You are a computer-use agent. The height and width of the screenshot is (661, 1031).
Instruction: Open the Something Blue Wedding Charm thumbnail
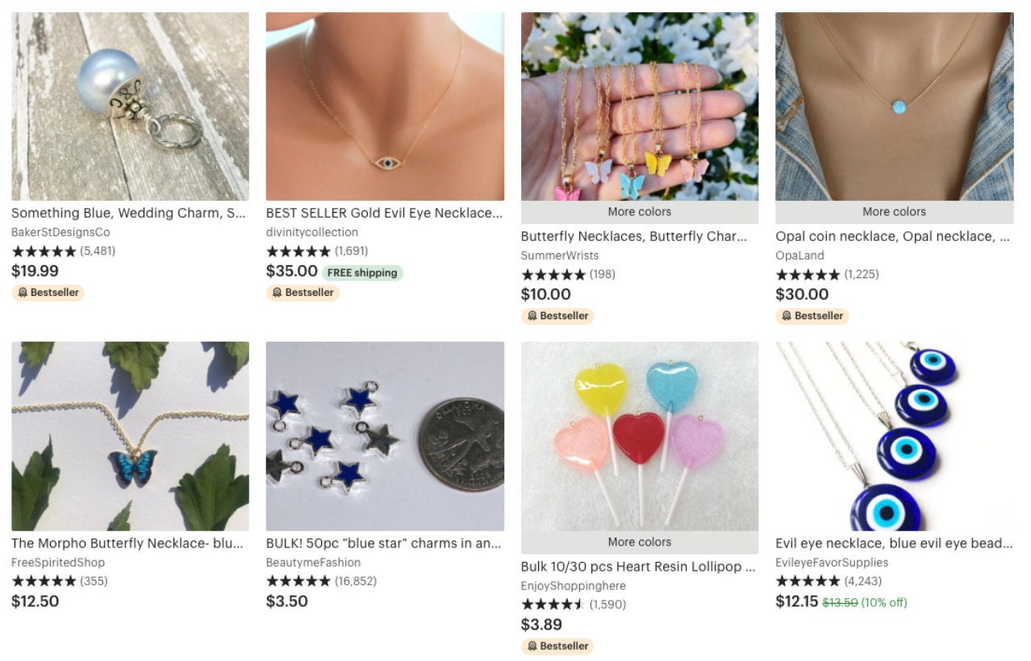tap(130, 106)
